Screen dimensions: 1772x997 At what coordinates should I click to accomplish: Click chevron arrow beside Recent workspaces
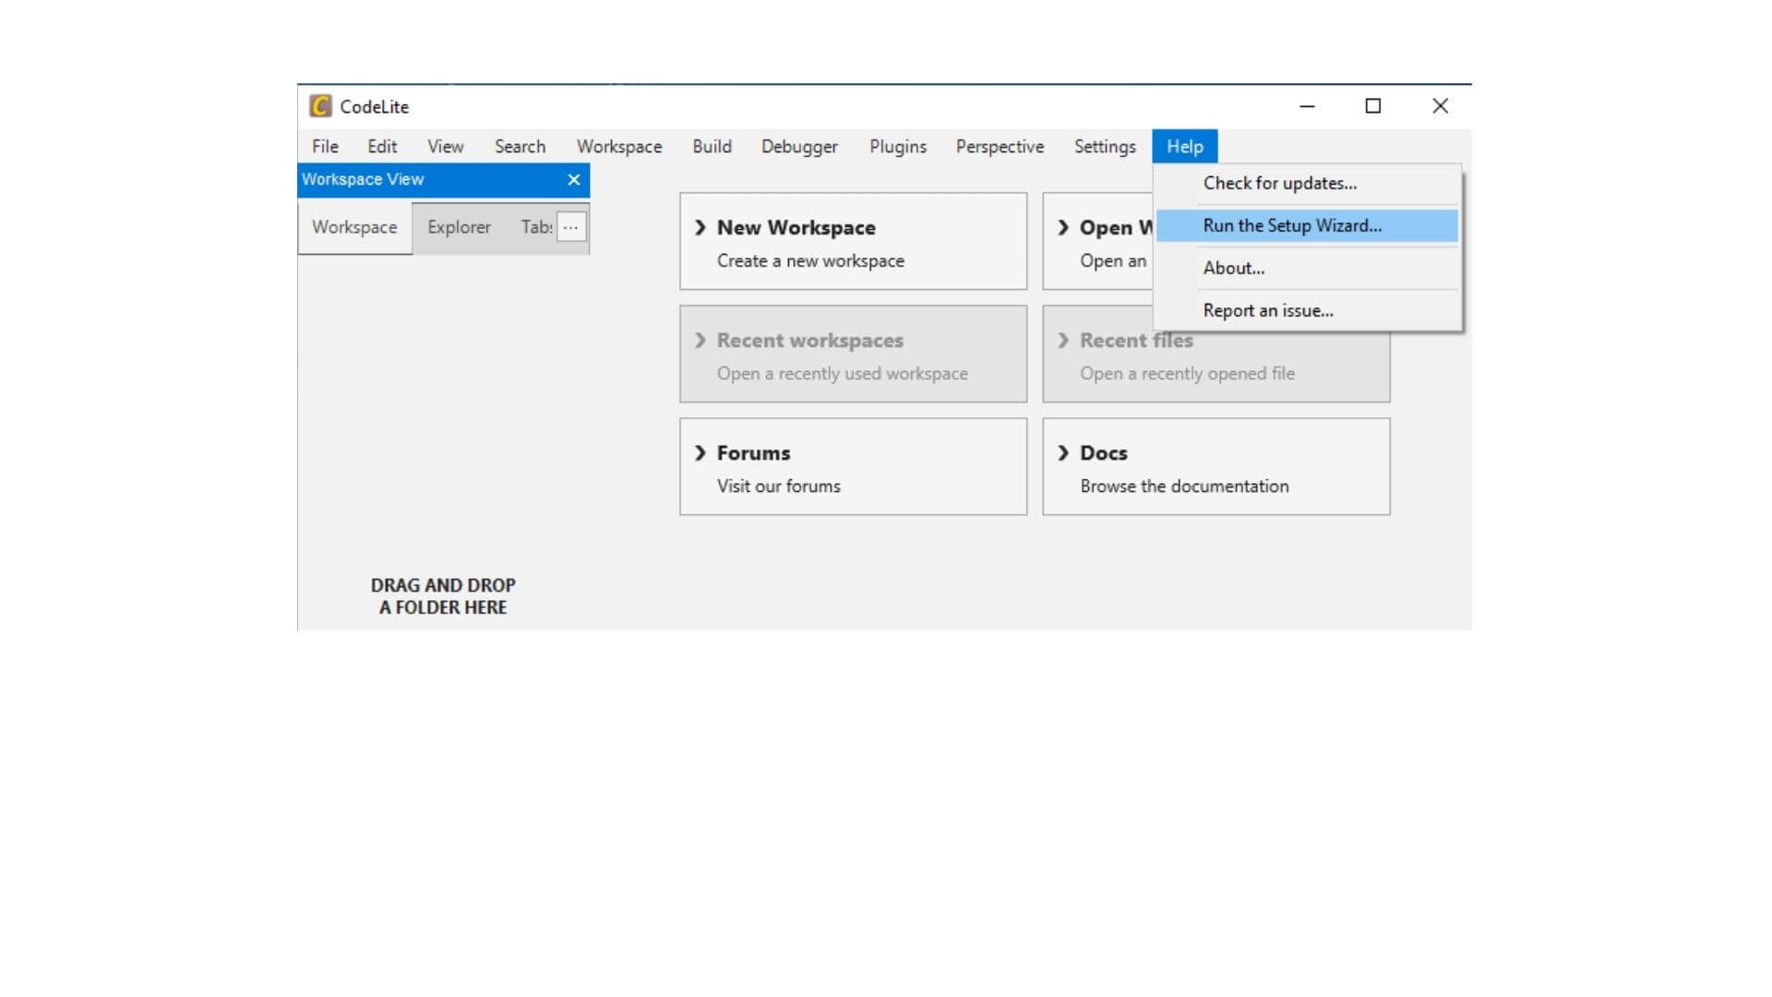[x=700, y=341]
